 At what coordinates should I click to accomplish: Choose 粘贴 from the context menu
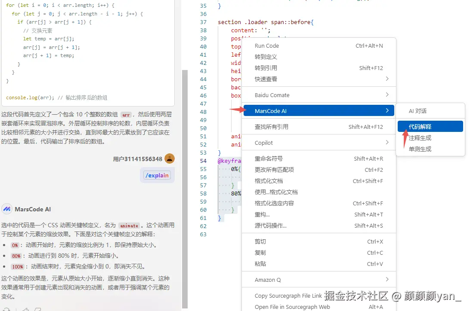tap(319, 264)
